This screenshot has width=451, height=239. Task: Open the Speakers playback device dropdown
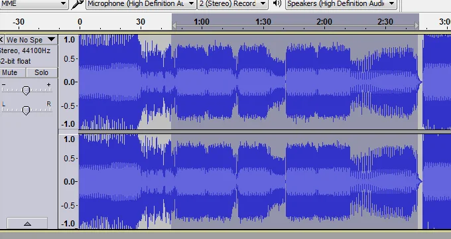coord(341,4)
